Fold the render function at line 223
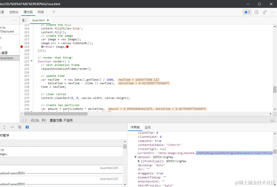This screenshot has height=187, width=277. pos(32,61)
